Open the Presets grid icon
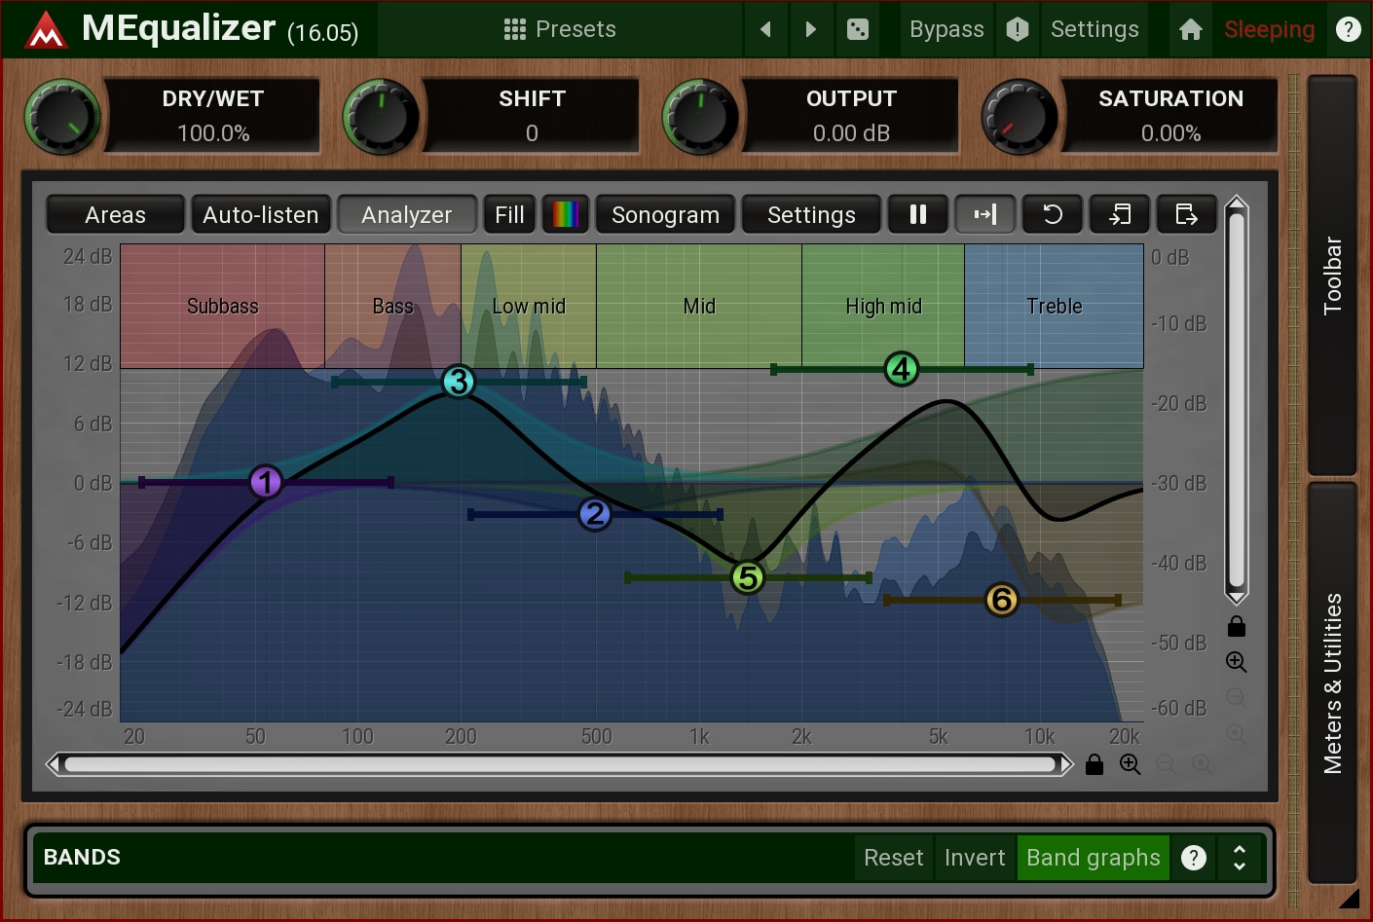 click(515, 29)
